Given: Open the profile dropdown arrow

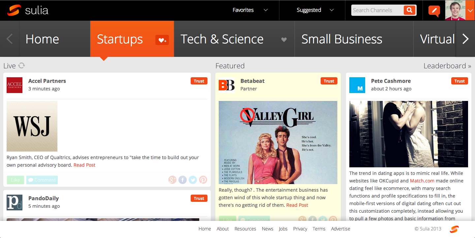Looking at the screenshot, I should click(x=470, y=10).
